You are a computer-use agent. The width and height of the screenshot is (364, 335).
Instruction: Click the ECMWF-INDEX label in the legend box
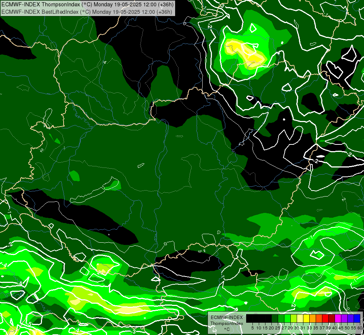[x=227, y=318]
